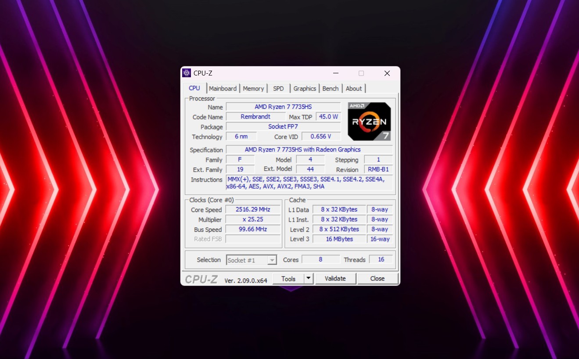Show the About tab
Screen dimensions: 579x359
point(354,88)
